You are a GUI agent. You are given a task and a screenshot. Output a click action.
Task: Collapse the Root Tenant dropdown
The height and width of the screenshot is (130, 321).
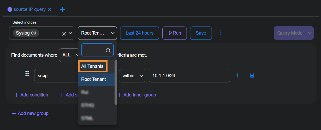click(x=112, y=33)
